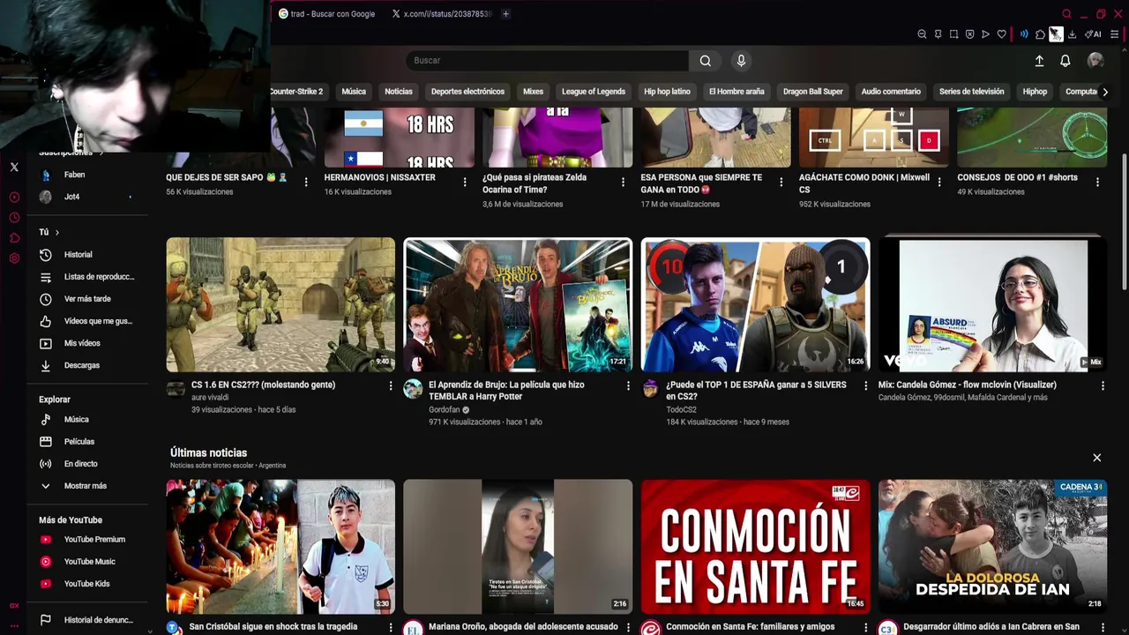Click the ad blocker shield icon
The width and height of the screenshot is (1129, 635).
[969, 34]
